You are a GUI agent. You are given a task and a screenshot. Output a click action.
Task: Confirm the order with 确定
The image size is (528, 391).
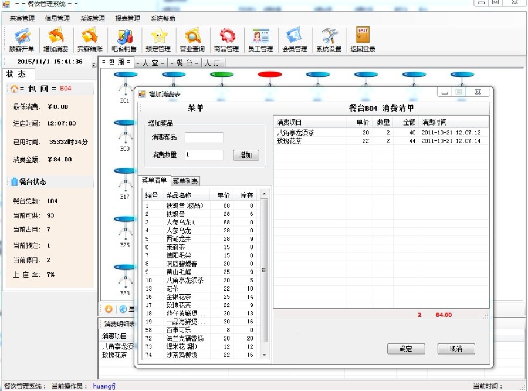coord(406,349)
